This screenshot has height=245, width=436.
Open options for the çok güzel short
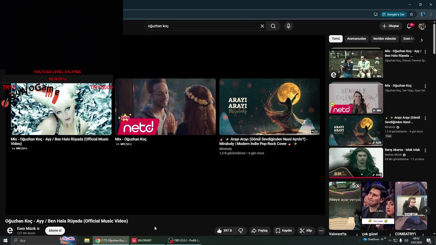click(390, 235)
